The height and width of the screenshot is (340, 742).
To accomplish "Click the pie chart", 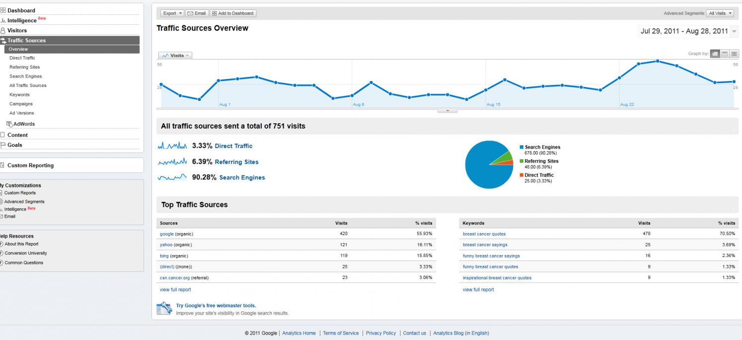I will point(489,165).
